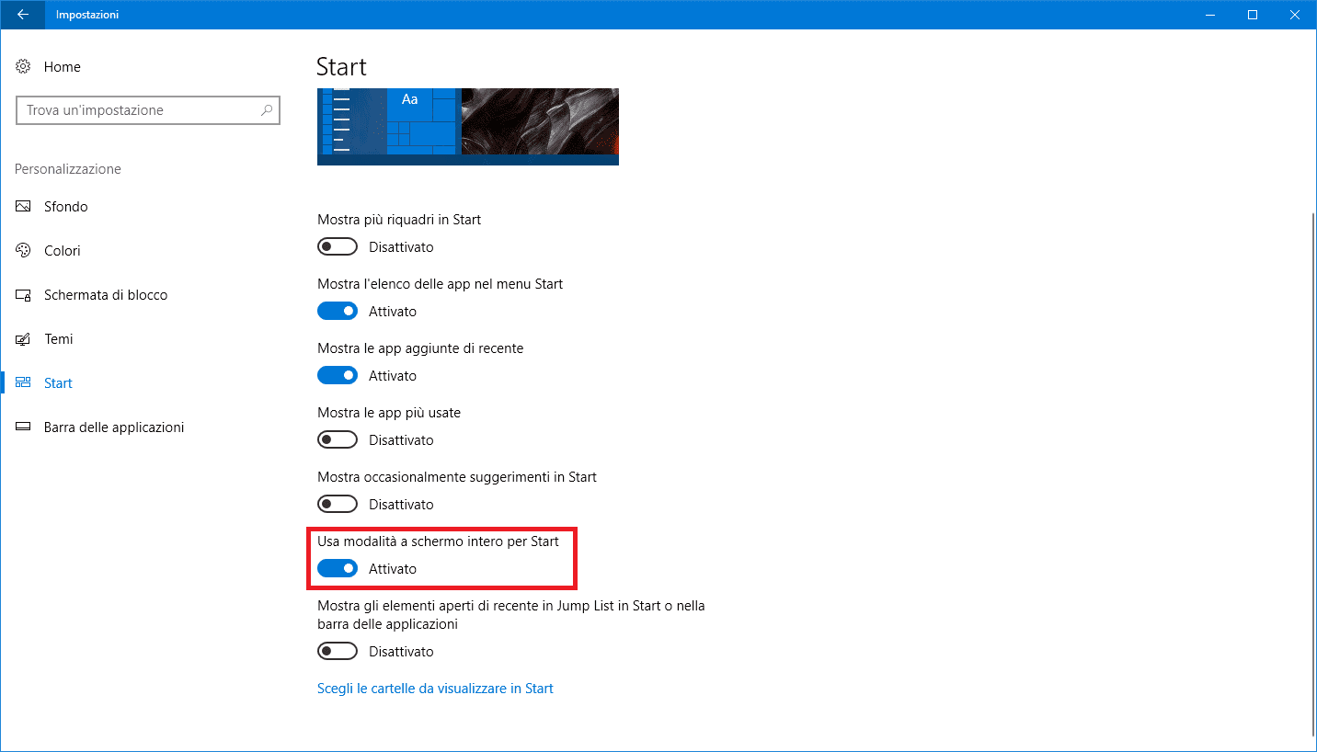This screenshot has width=1317, height=752.
Task: Click the Schermata di blocco icon
Action: 24,295
